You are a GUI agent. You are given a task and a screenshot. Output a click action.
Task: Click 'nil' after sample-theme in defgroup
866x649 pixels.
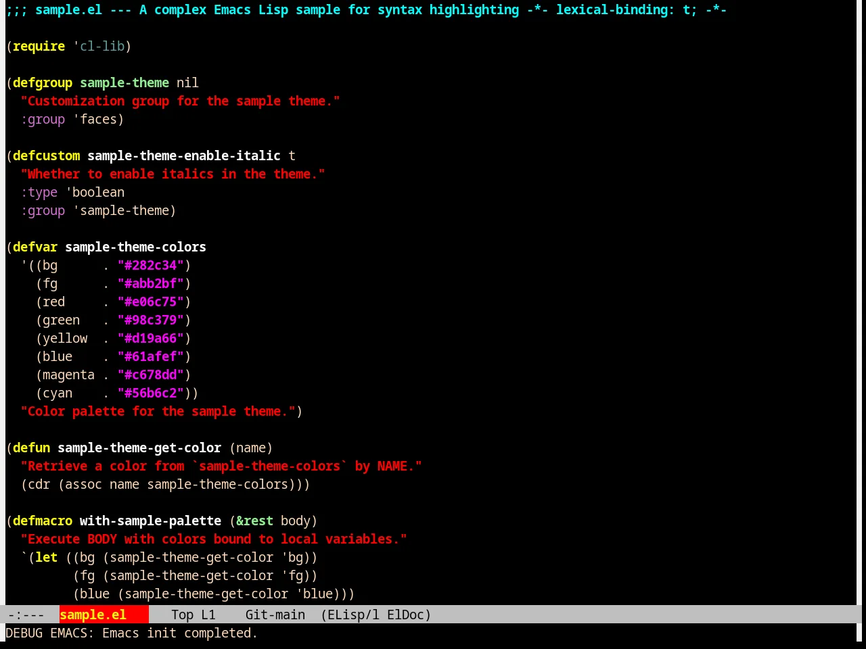187,82
